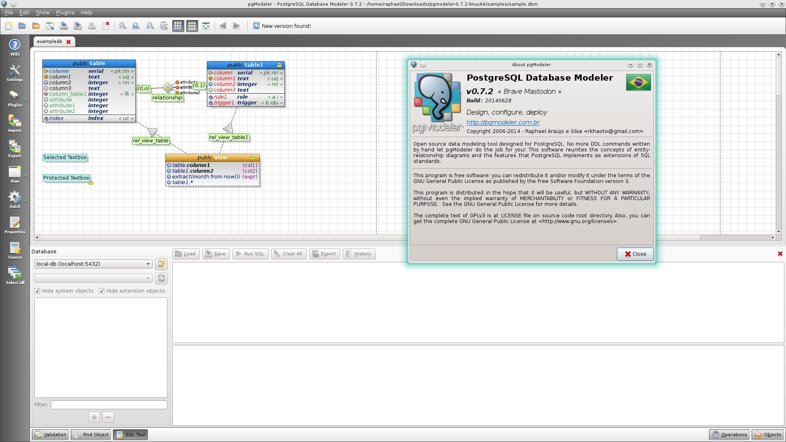The width and height of the screenshot is (786, 442).
Task: Open the local-db connection dropdown
Action: [x=93, y=264]
